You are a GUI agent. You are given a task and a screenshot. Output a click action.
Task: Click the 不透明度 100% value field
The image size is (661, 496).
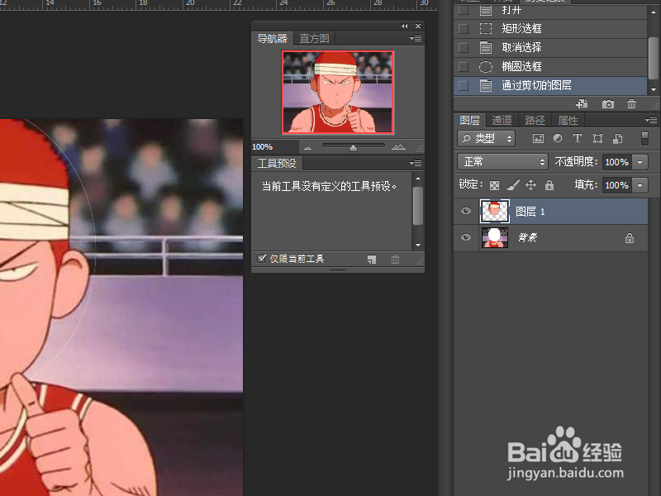(x=616, y=162)
